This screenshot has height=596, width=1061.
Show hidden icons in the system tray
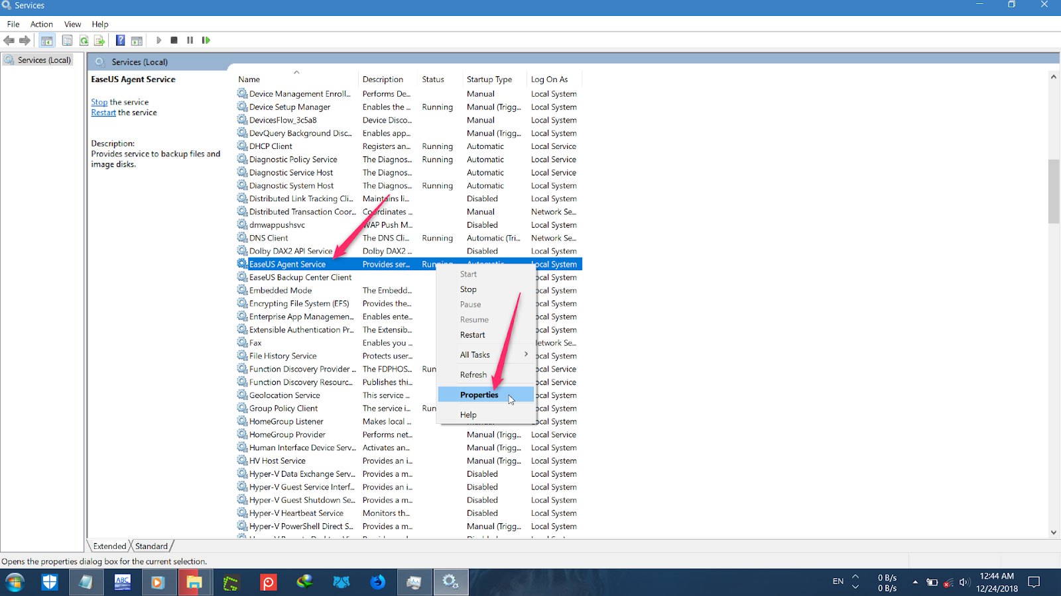pos(915,583)
